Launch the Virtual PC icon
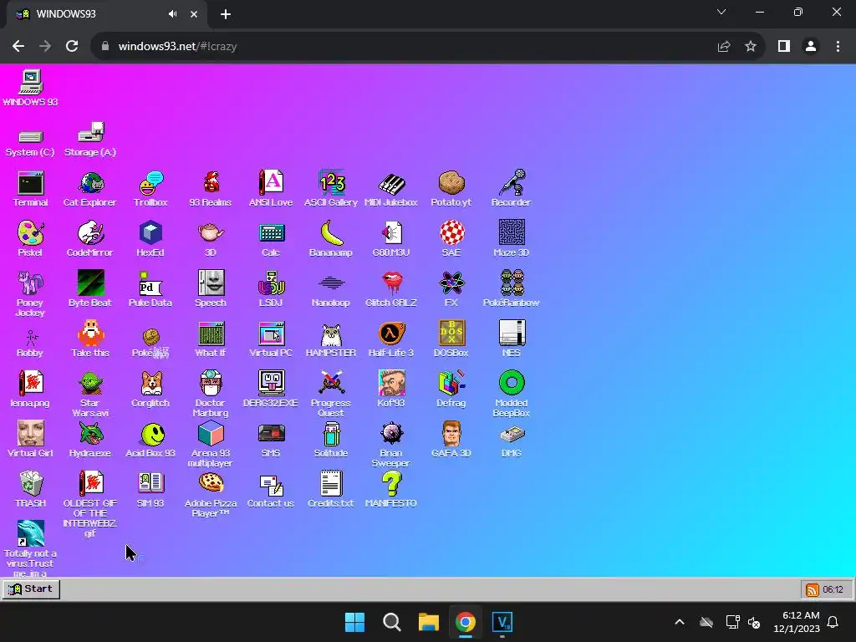This screenshot has width=856, height=642. 271,339
